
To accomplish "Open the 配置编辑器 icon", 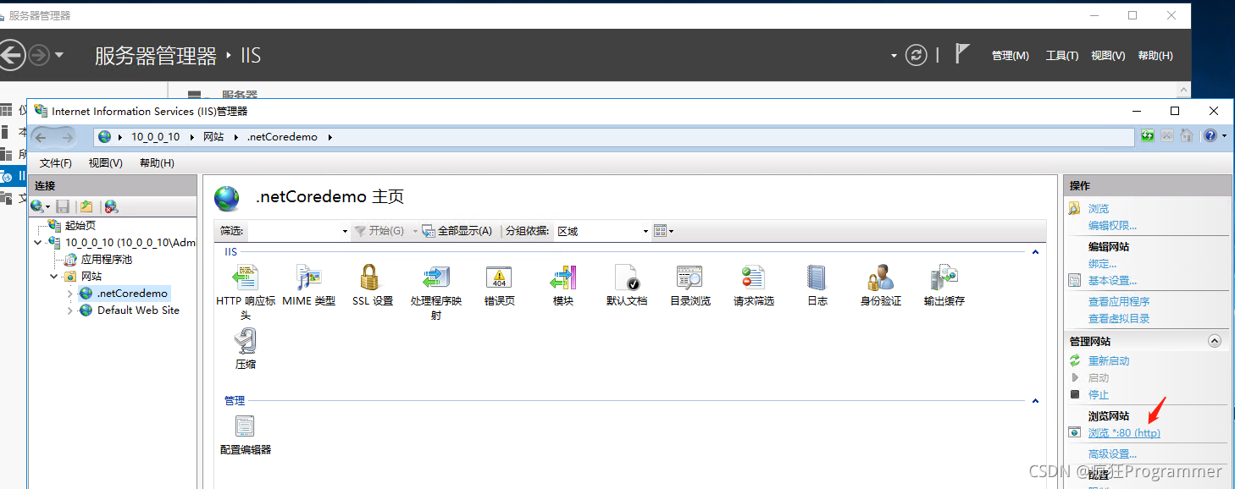I will tap(245, 427).
